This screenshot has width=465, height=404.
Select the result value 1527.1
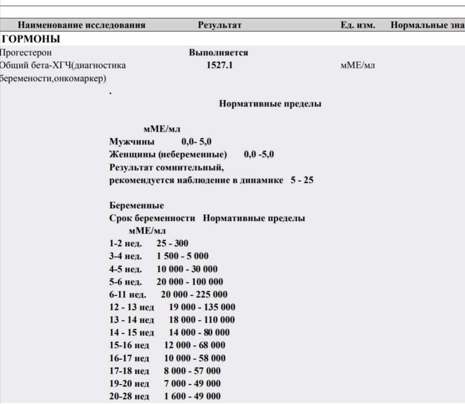point(219,66)
